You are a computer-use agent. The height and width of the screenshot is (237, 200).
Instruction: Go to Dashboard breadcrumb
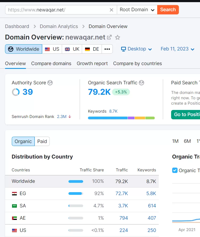tap(17, 26)
